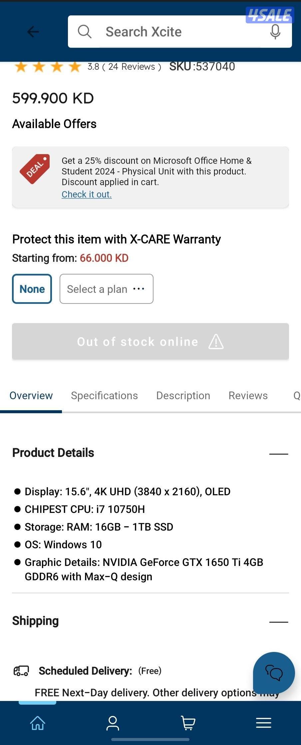Open the Select a plan dropdown
This screenshot has height=745, width=301.
tap(106, 289)
